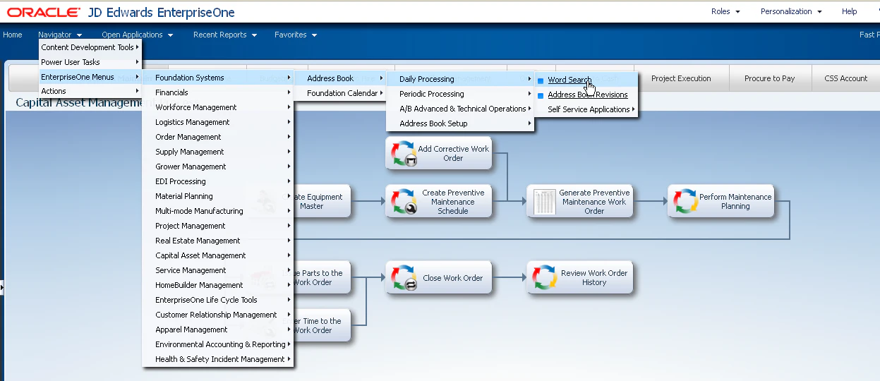This screenshot has width=880, height=381.
Task: Open the Open Applications dropdown
Action: pyautogui.click(x=137, y=35)
